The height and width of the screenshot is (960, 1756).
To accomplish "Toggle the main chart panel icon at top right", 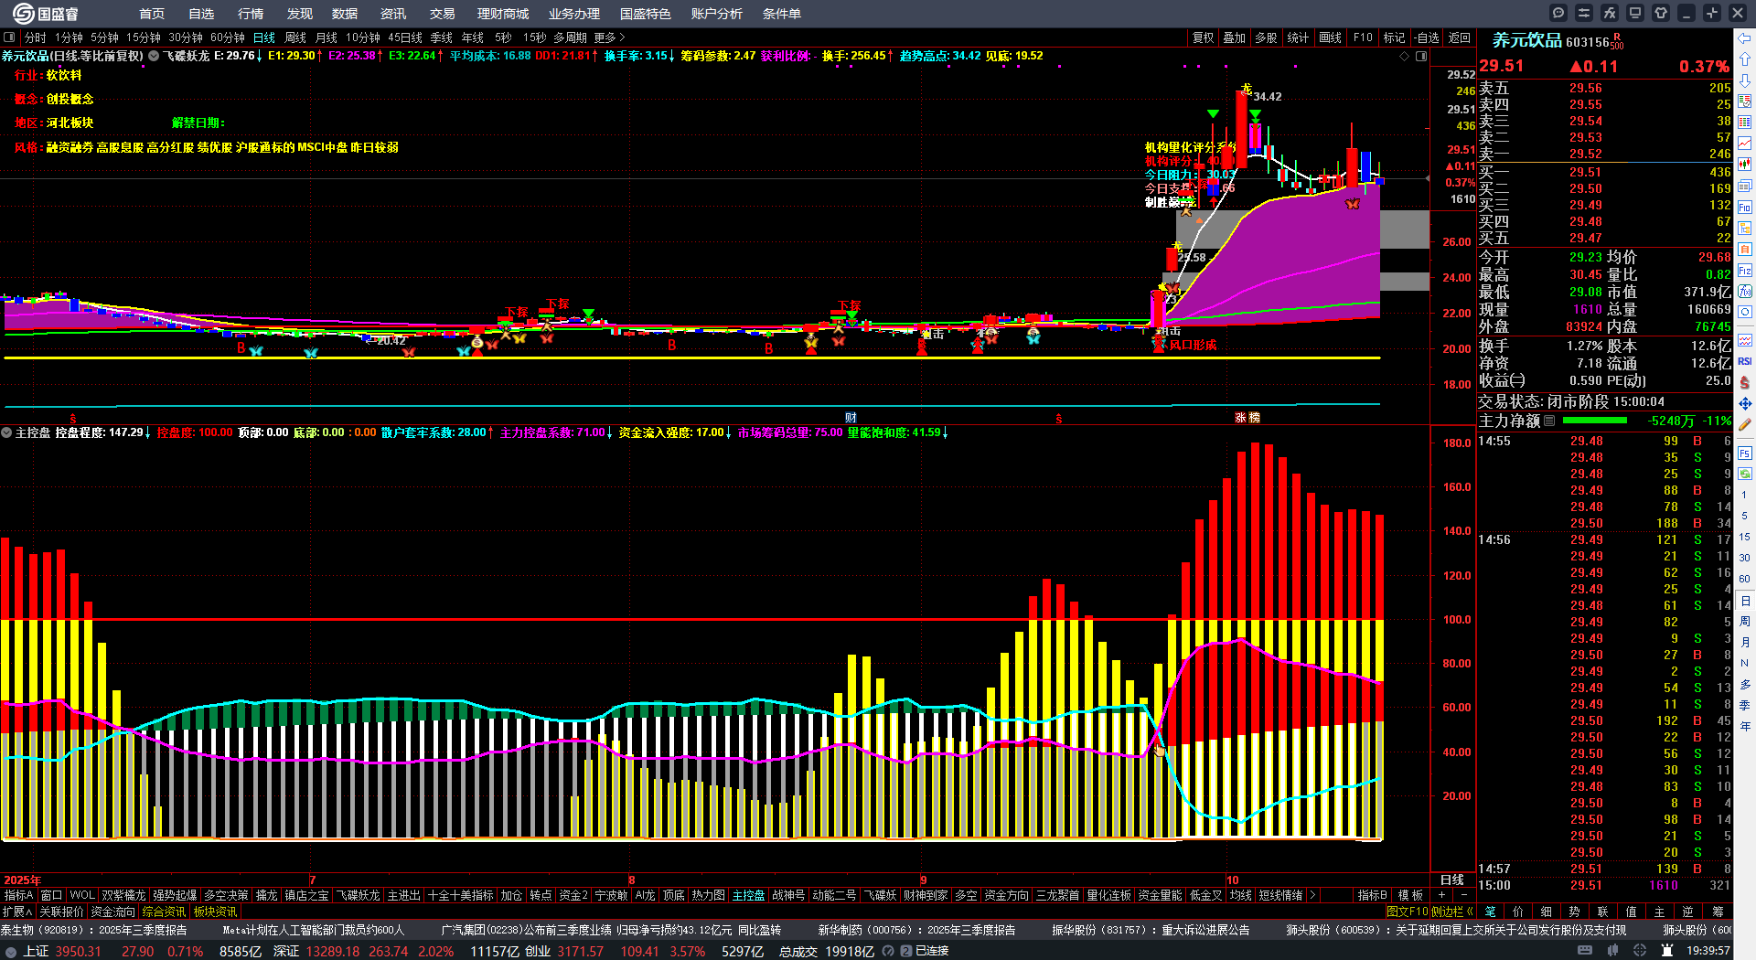I will tap(1421, 56).
